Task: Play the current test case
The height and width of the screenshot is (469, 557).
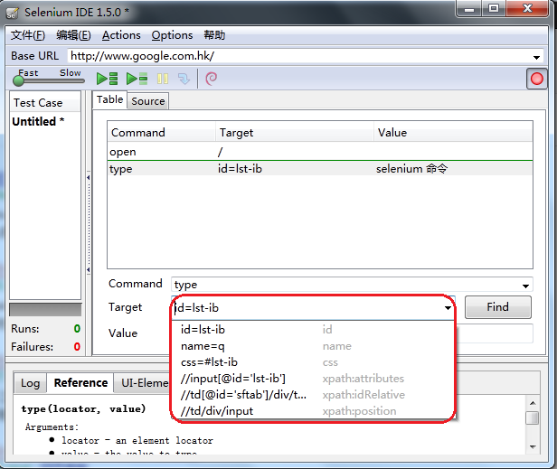Action: pos(137,79)
